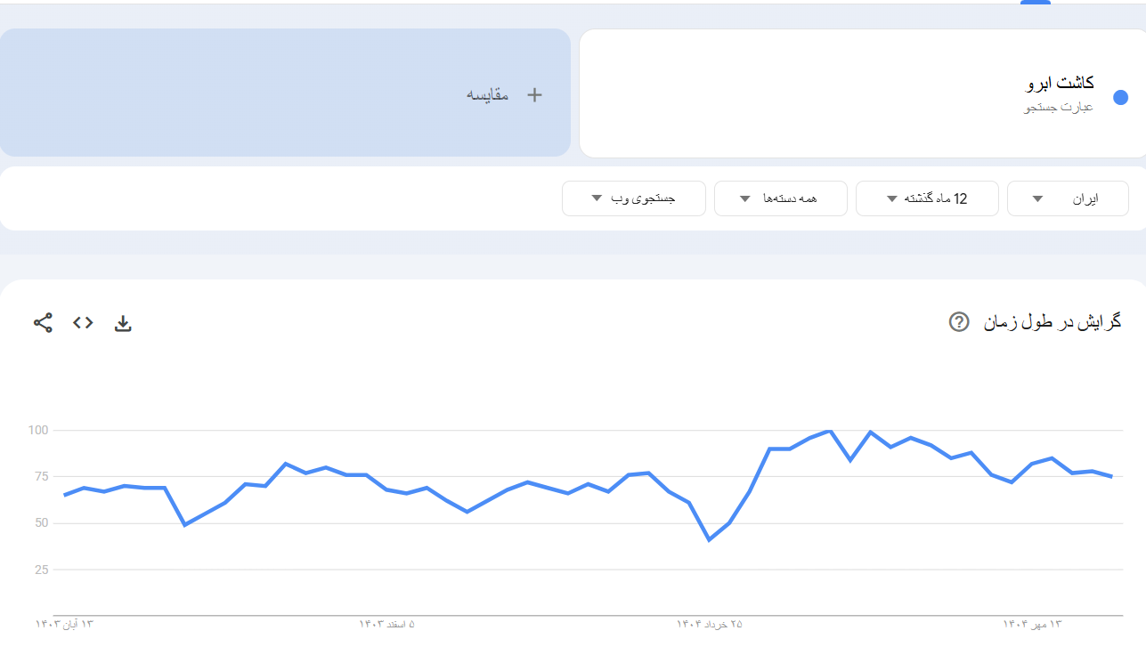Open the همه دسته‌ها categories dropdown
Screen dimensions: 1146x655
[780, 198]
